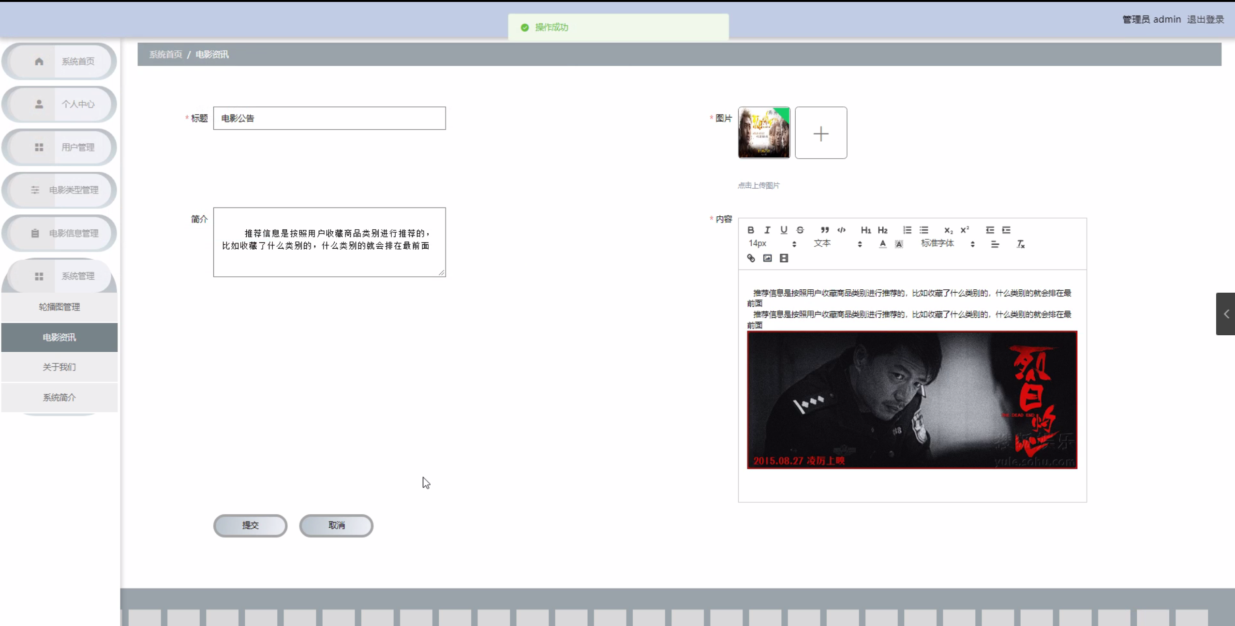Apply superscript formatting

(965, 230)
